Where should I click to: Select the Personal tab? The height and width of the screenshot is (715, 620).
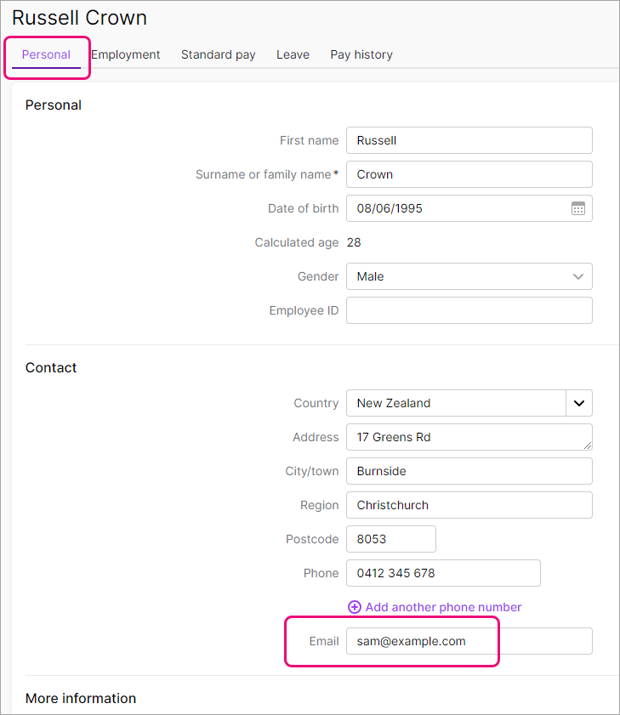click(x=45, y=54)
